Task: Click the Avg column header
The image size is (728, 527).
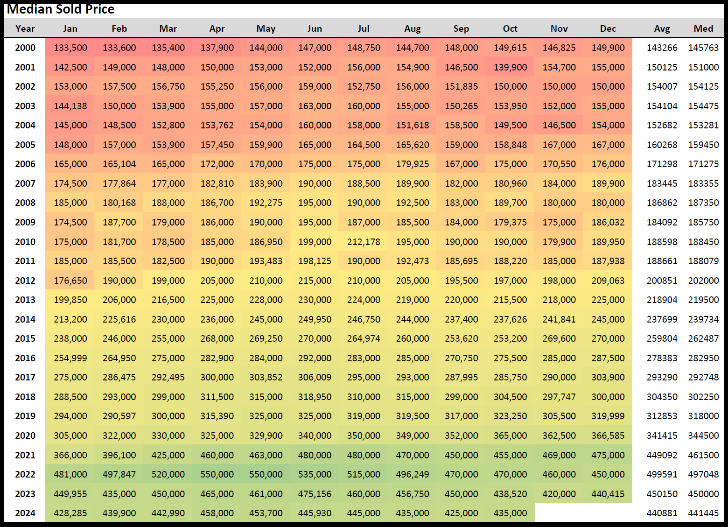Action: (x=662, y=28)
